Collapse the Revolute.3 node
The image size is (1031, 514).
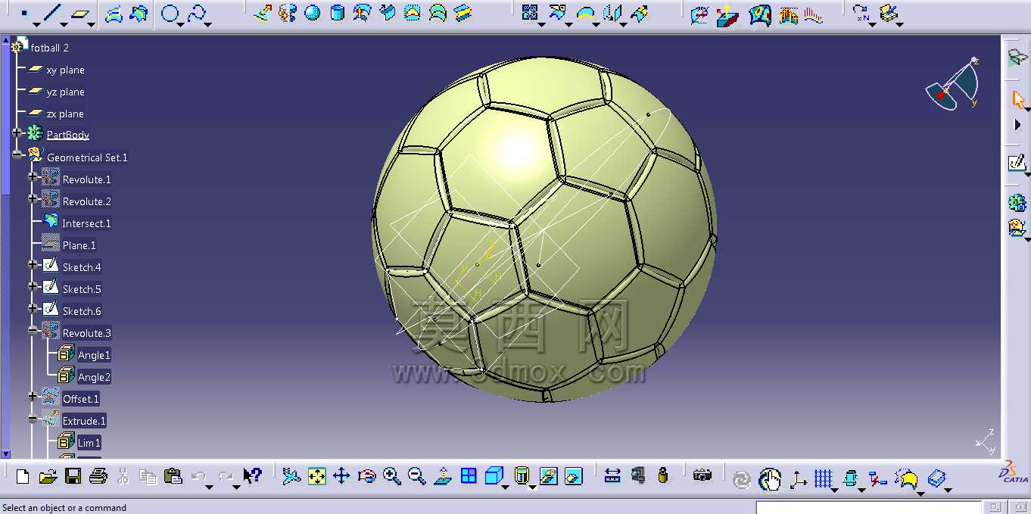[x=33, y=330]
